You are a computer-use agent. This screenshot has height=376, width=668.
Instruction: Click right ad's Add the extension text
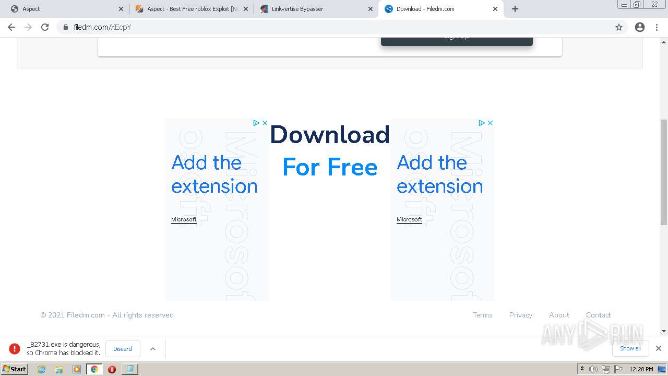click(439, 174)
